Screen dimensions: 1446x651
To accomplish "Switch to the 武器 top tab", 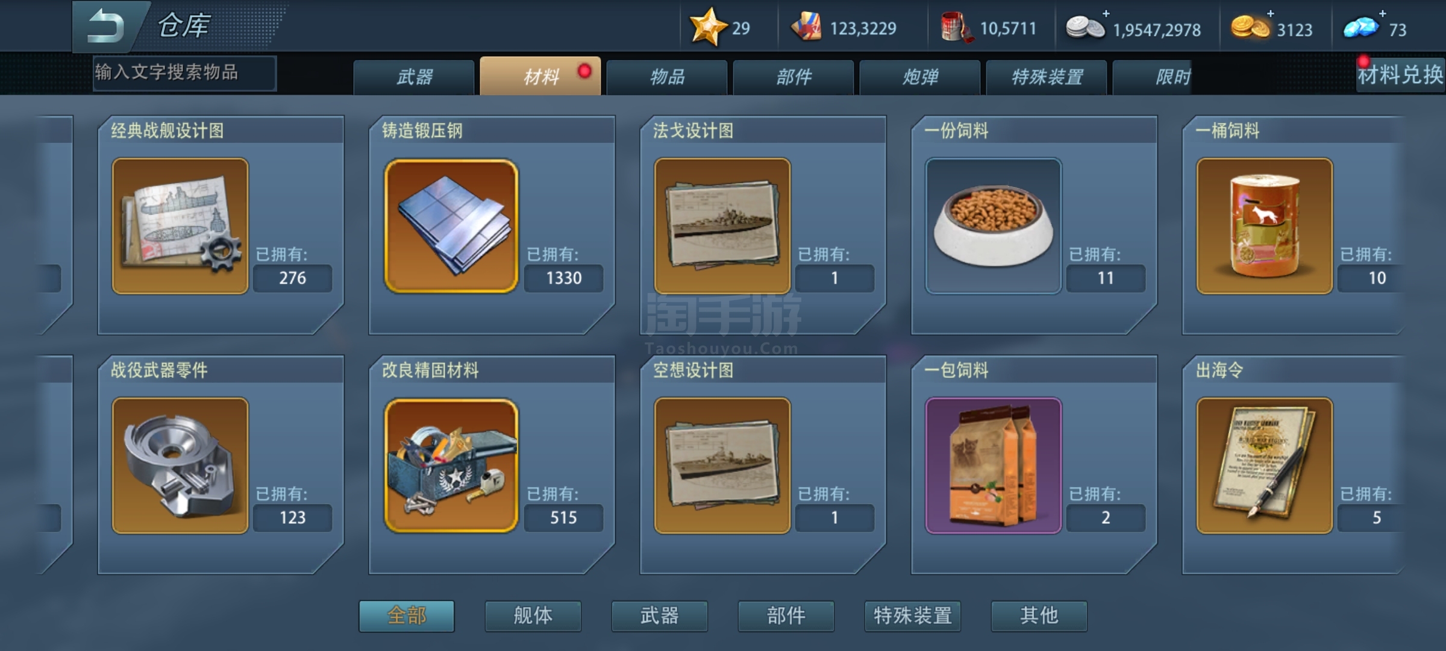I will pos(414,77).
